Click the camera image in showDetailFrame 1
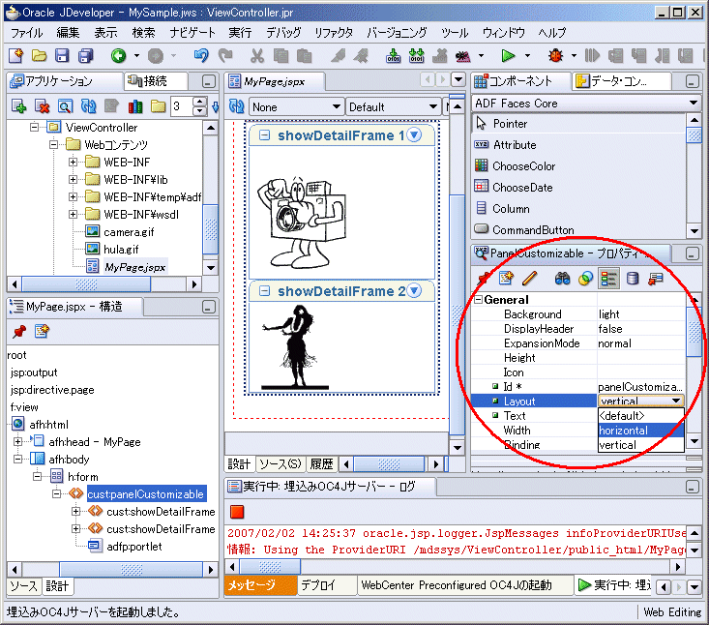 click(x=302, y=222)
